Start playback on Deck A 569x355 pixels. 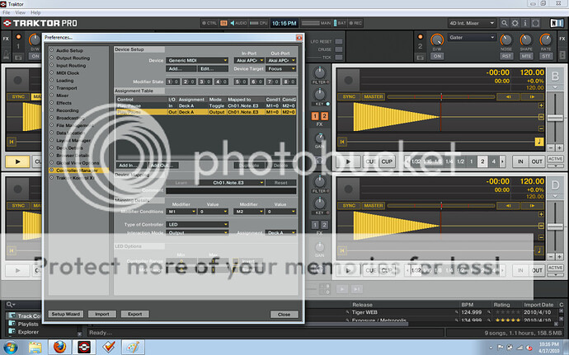(x=17, y=161)
